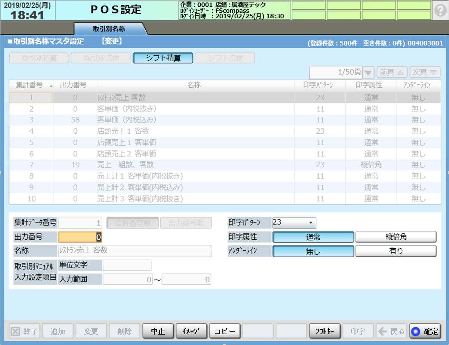Select row レストラン売上 客数

(225, 98)
